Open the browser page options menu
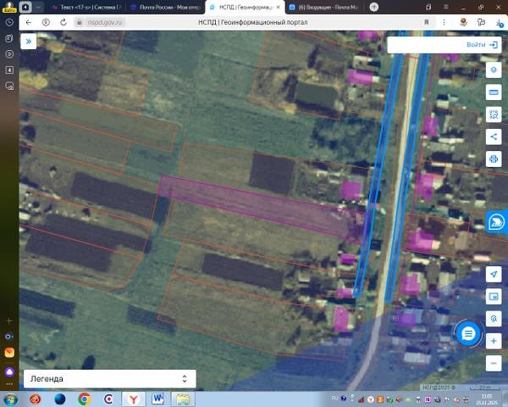This screenshot has width=508, height=407. pyautogui.click(x=444, y=22)
